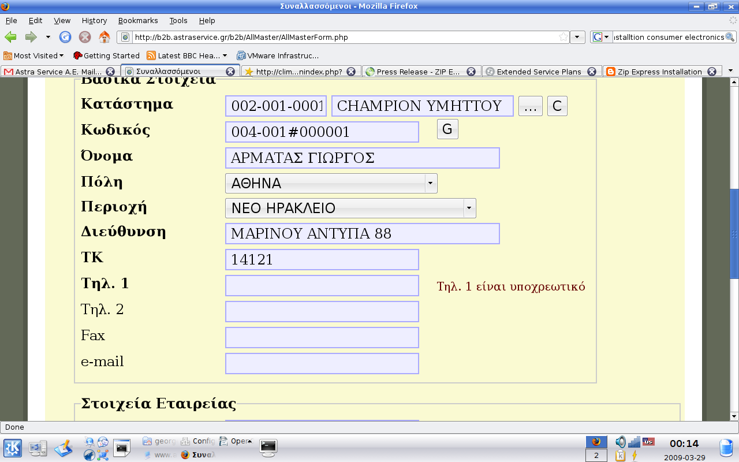This screenshot has width=739, height=462.
Task: Open the back/forward history dropdown arrow
Action: (48, 37)
